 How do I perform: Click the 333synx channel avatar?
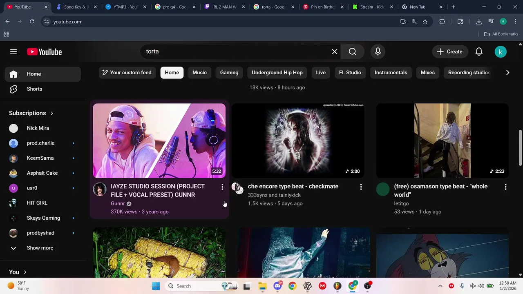pyautogui.click(x=237, y=188)
